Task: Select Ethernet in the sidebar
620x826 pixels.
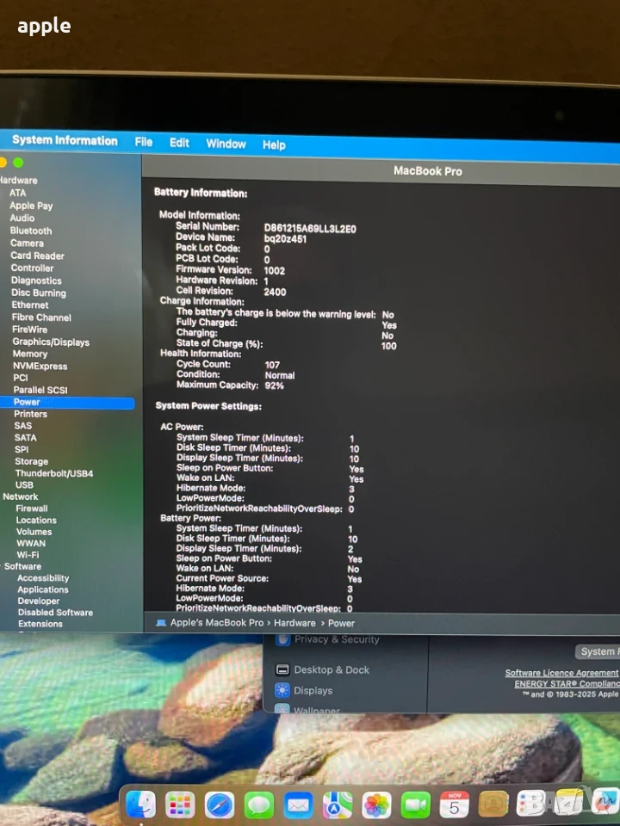Action: pos(30,305)
